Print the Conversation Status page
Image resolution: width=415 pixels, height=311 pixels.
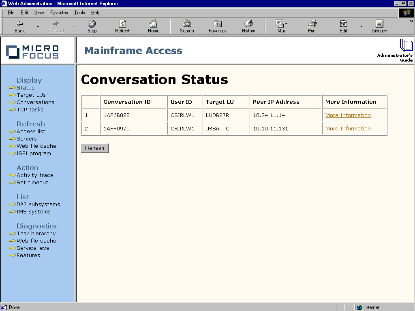click(x=312, y=25)
